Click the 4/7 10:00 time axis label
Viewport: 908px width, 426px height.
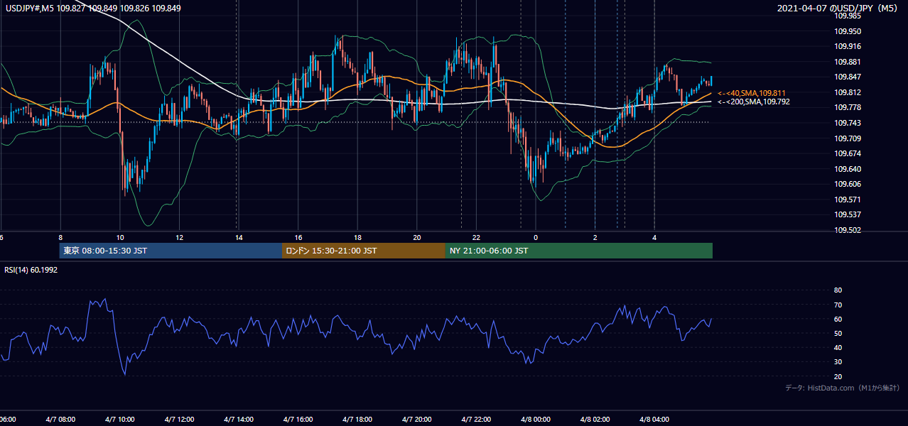(119, 420)
